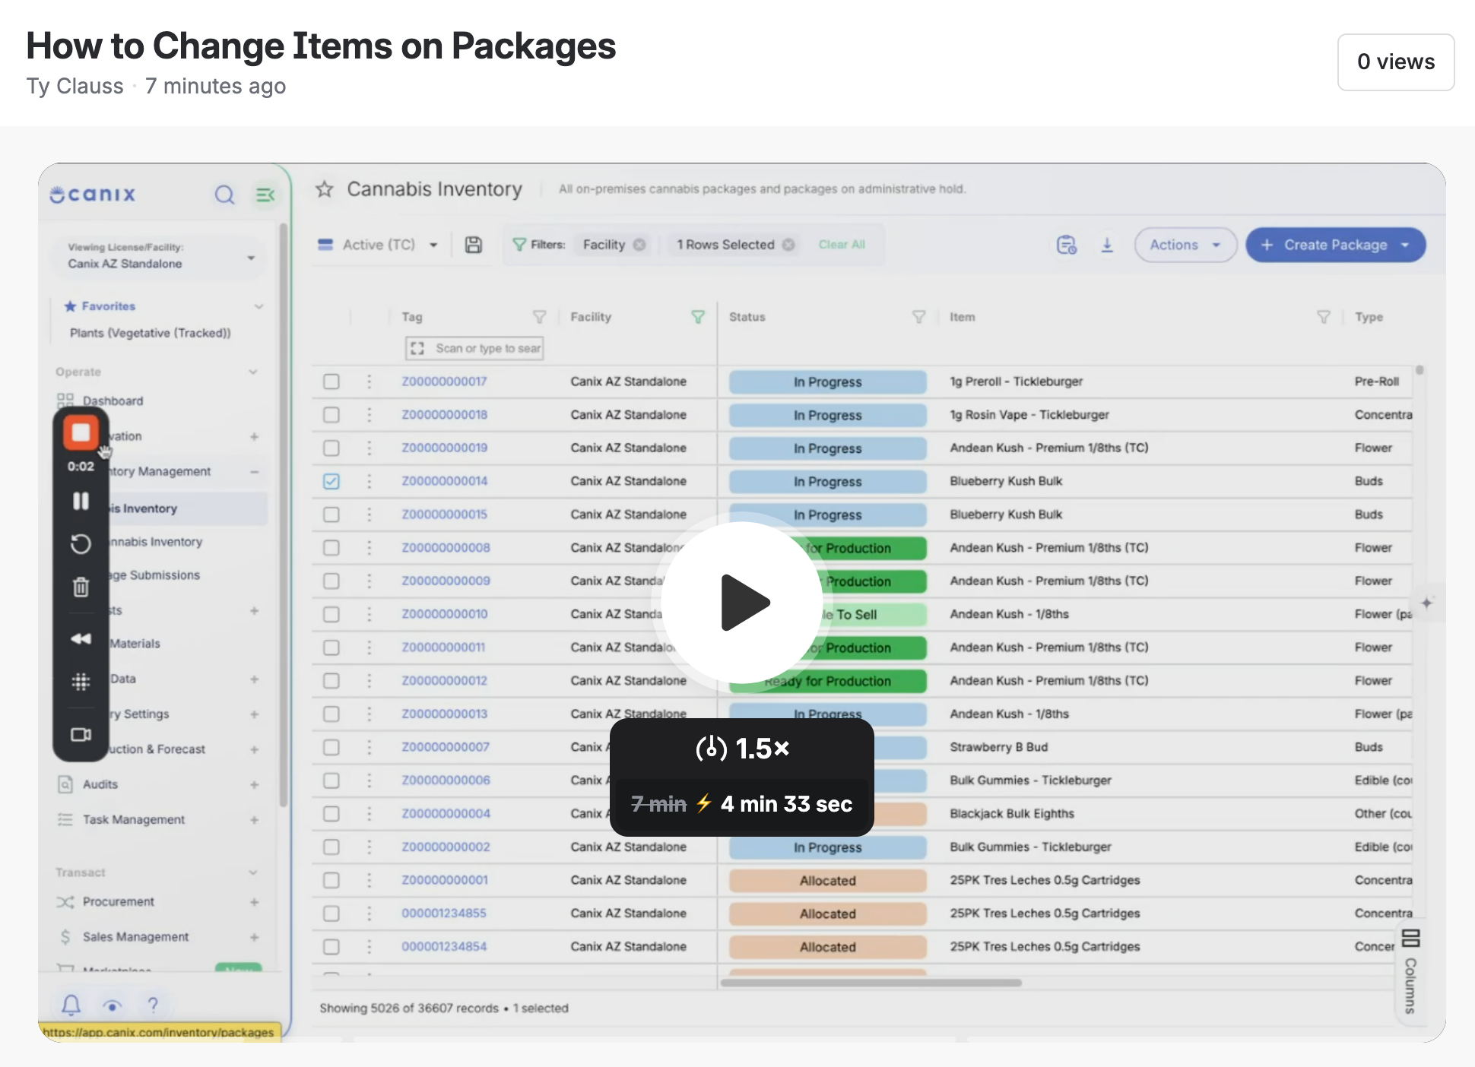Image resolution: width=1475 pixels, height=1067 pixels.
Task: Click the save view floppy disk icon
Action: click(x=474, y=245)
